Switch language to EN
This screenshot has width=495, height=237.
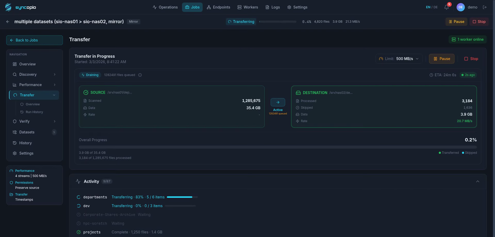[x=428, y=7]
